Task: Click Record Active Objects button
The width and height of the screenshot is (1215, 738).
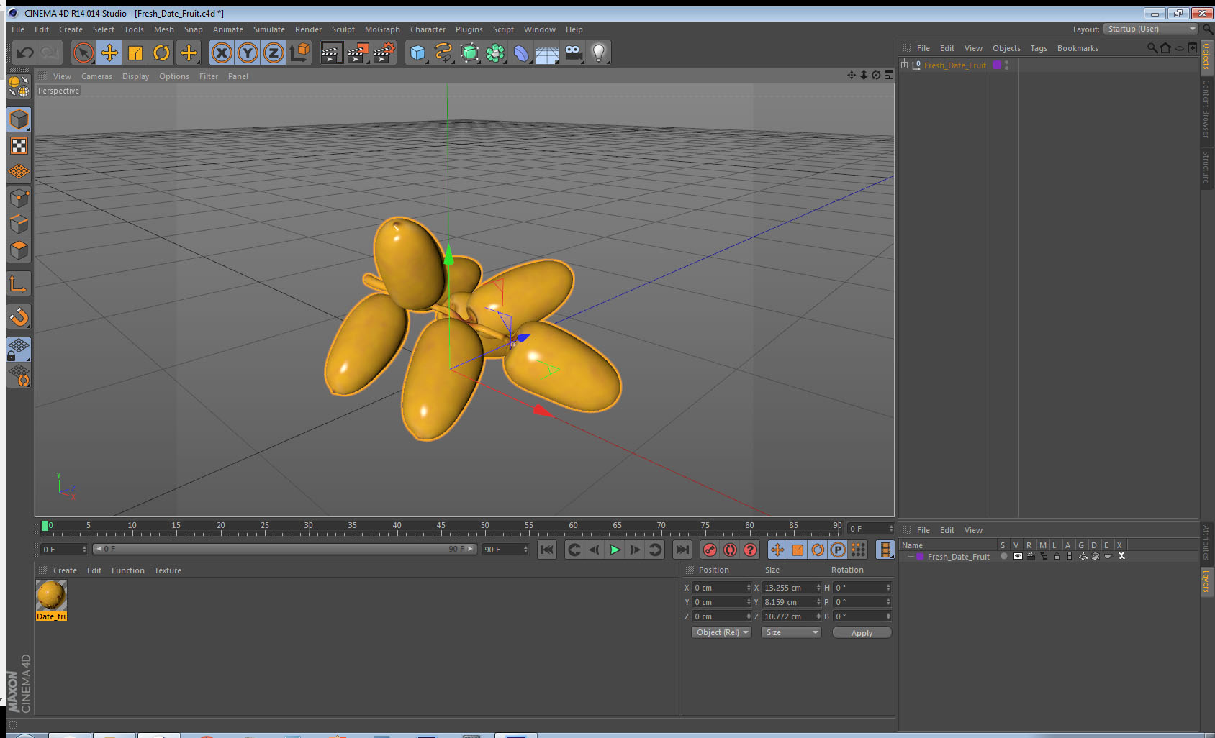Action: click(x=710, y=550)
